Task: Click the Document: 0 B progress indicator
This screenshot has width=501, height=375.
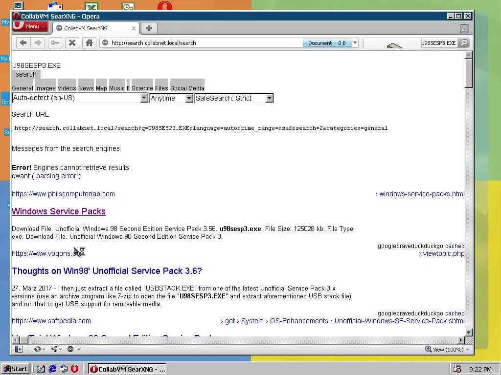Action: click(x=327, y=43)
